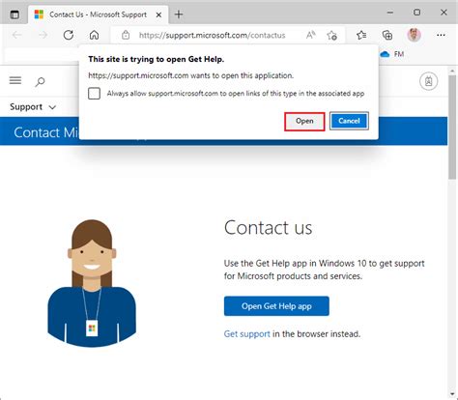Open the Favorites list icon

point(361,35)
